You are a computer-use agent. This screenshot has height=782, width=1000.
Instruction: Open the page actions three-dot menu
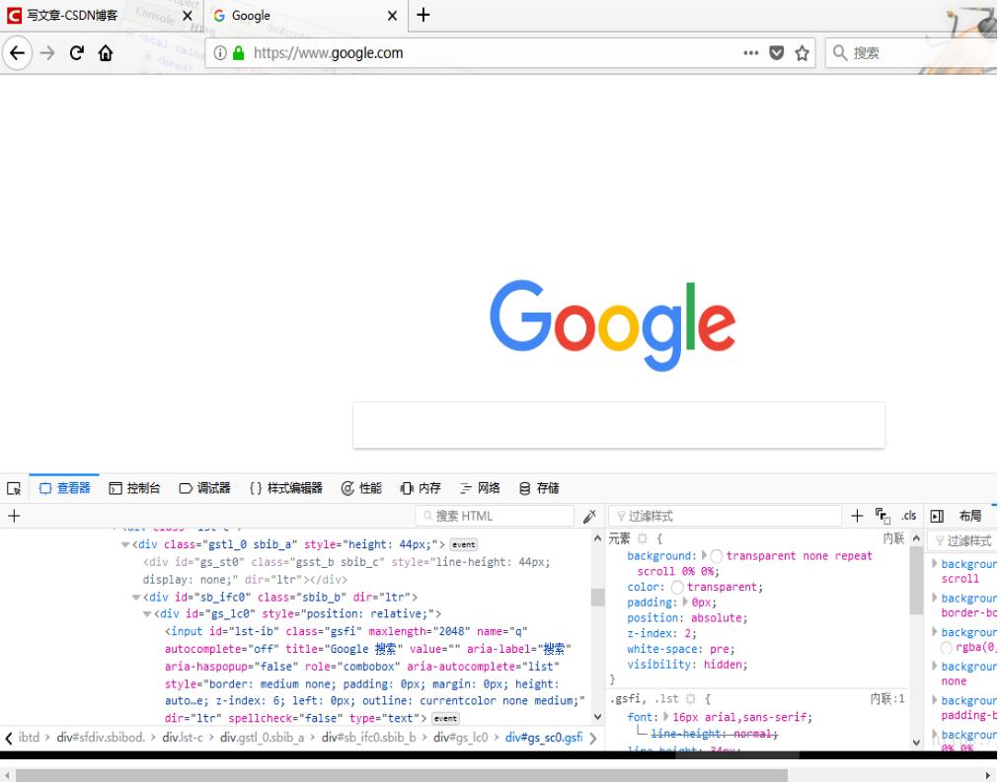(x=750, y=53)
